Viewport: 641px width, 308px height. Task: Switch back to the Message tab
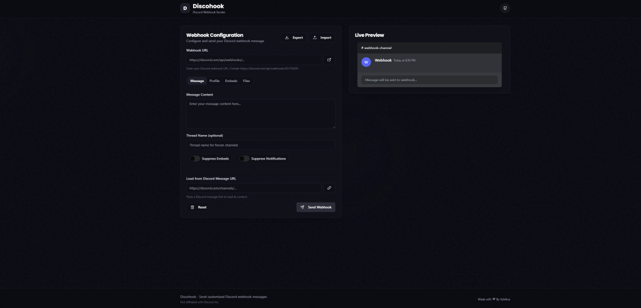(197, 80)
